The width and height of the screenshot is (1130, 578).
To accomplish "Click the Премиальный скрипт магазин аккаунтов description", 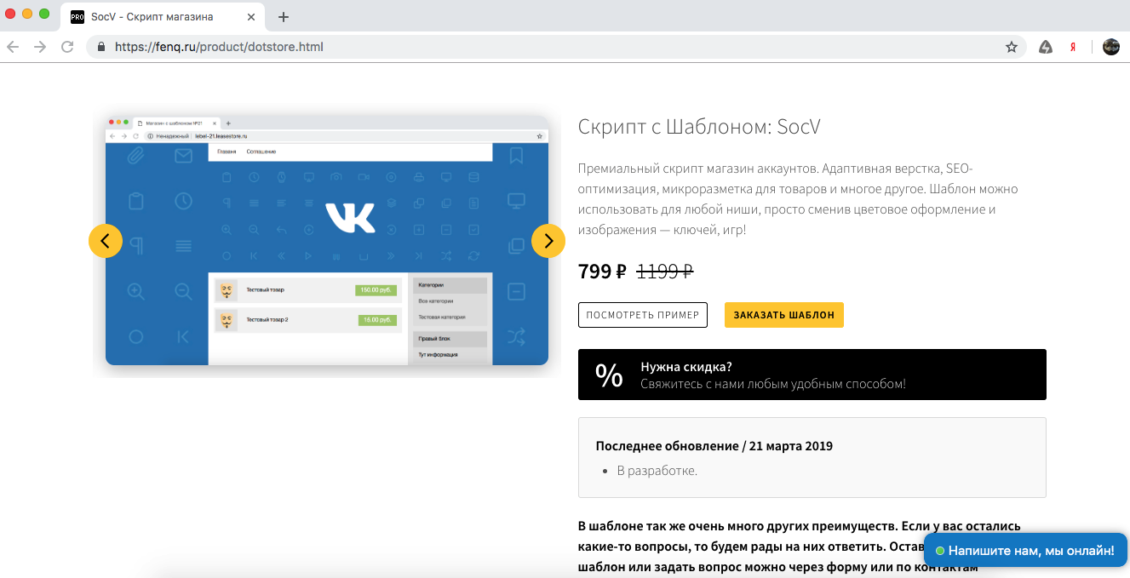I will click(x=798, y=198).
